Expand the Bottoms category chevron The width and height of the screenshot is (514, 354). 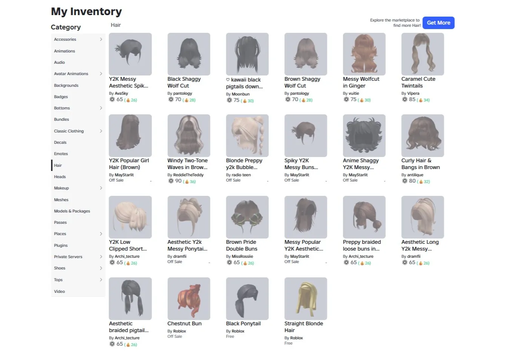[101, 108]
